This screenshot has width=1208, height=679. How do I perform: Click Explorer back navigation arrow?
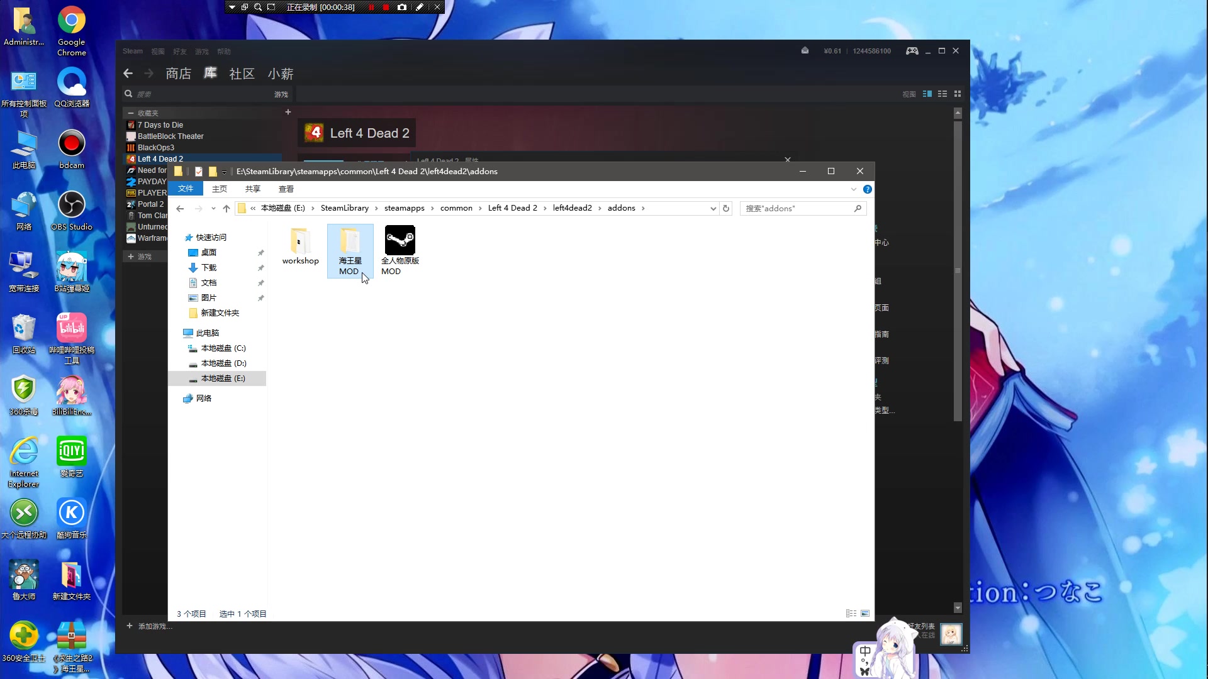click(x=180, y=209)
